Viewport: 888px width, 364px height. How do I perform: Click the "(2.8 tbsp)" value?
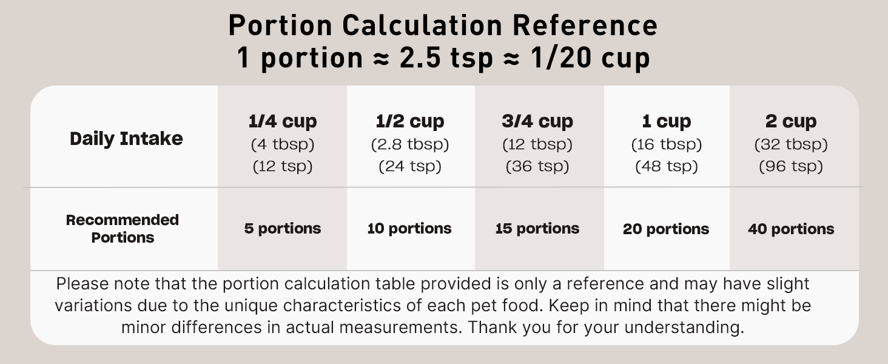410,145
